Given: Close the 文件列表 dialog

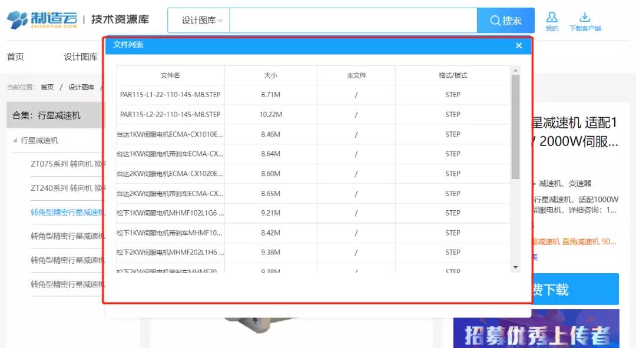Looking at the screenshot, I should pyautogui.click(x=519, y=45).
